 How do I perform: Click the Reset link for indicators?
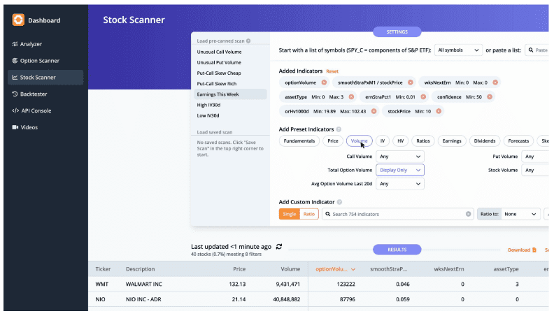point(332,71)
